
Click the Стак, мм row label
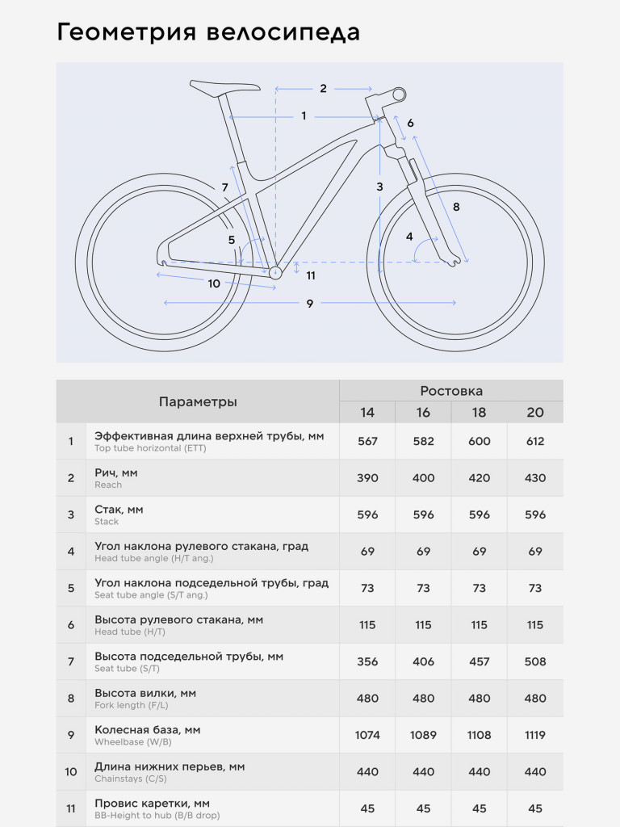tap(119, 510)
